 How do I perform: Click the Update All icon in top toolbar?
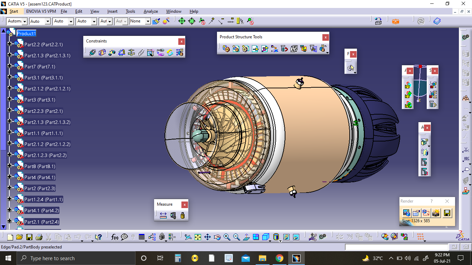click(x=421, y=21)
